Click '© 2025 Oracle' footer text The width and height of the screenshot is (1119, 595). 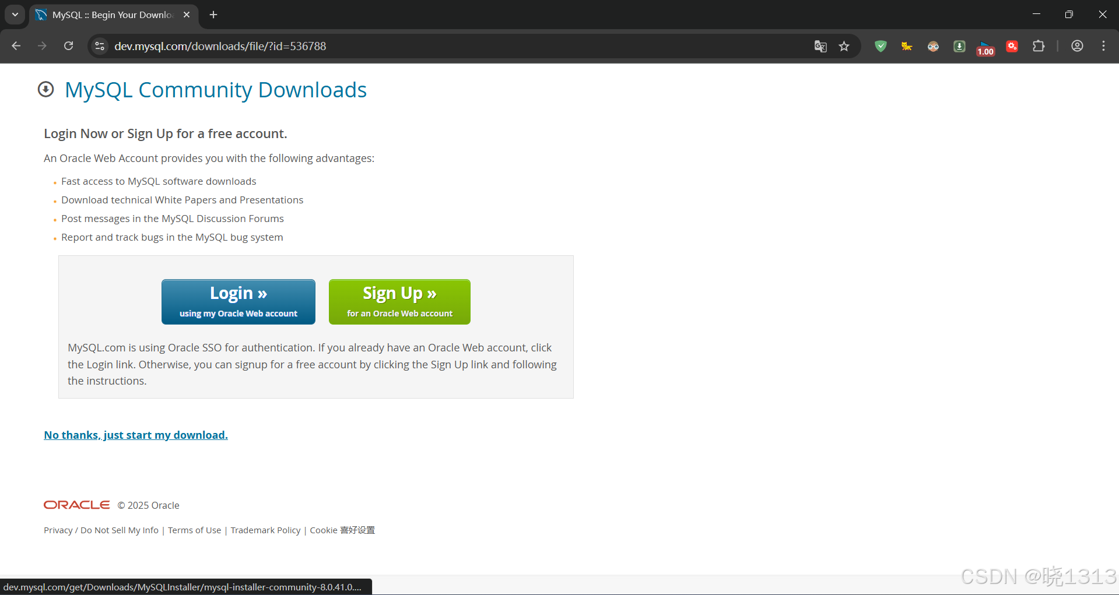[x=149, y=505]
